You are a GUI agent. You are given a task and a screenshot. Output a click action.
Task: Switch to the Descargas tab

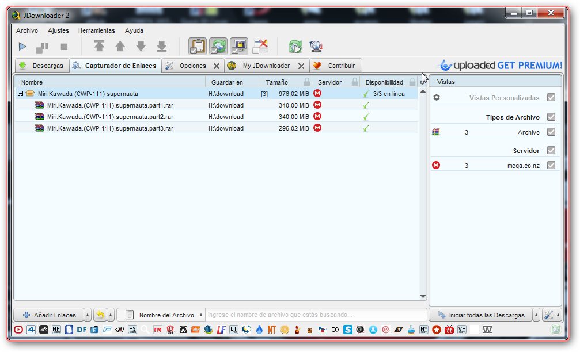pyautogui.click(x=42, y=66)
